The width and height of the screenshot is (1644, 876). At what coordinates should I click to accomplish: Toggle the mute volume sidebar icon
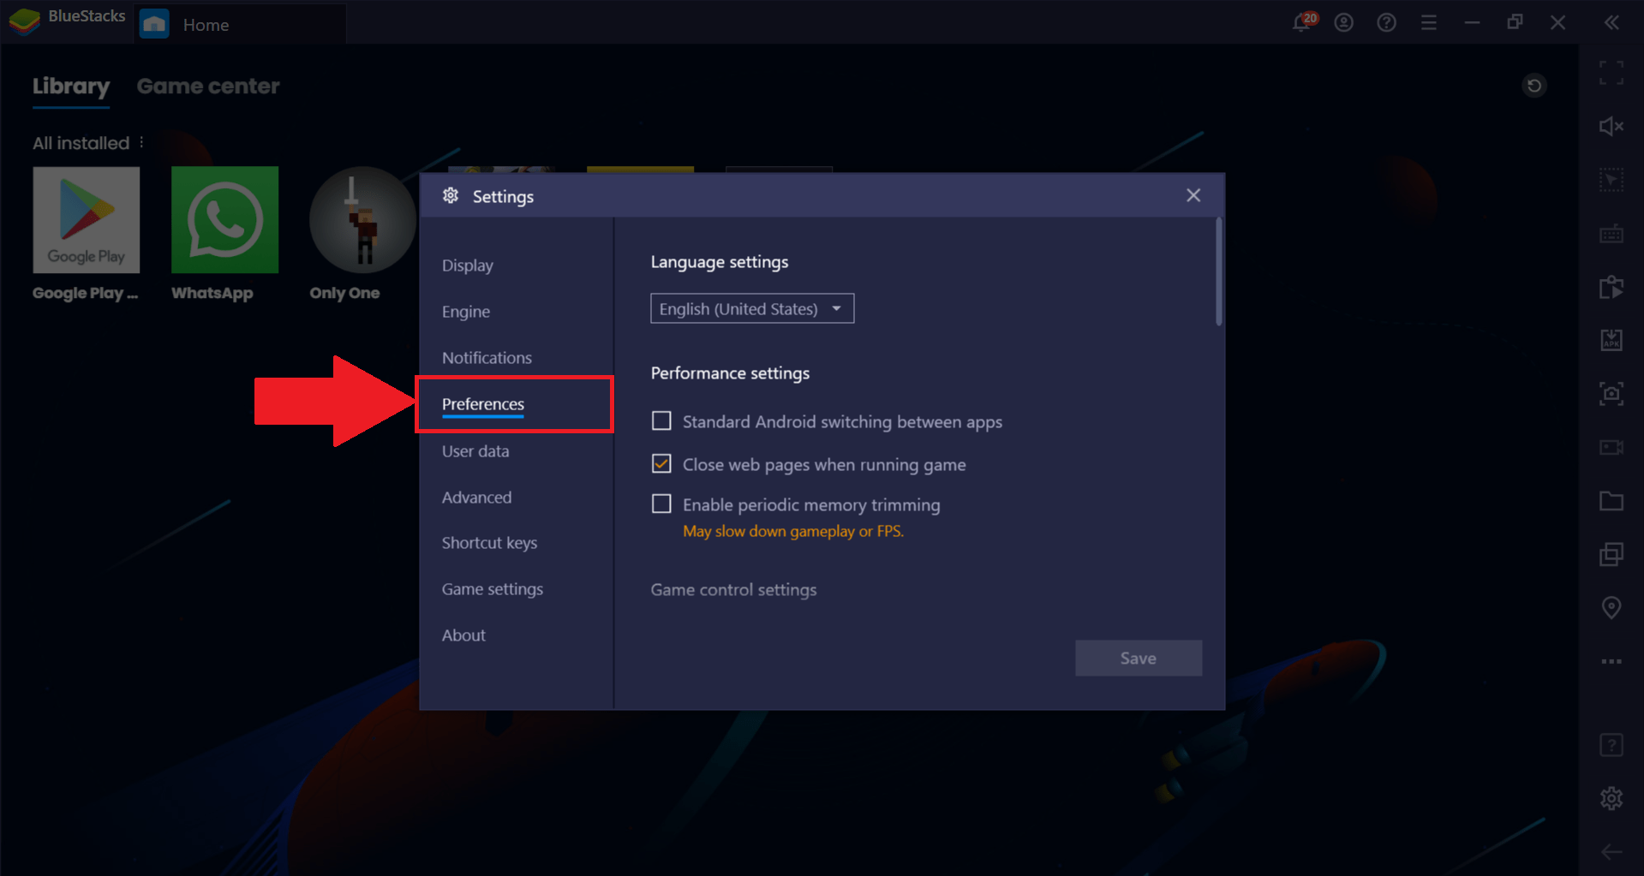[x=1611, y=127]
